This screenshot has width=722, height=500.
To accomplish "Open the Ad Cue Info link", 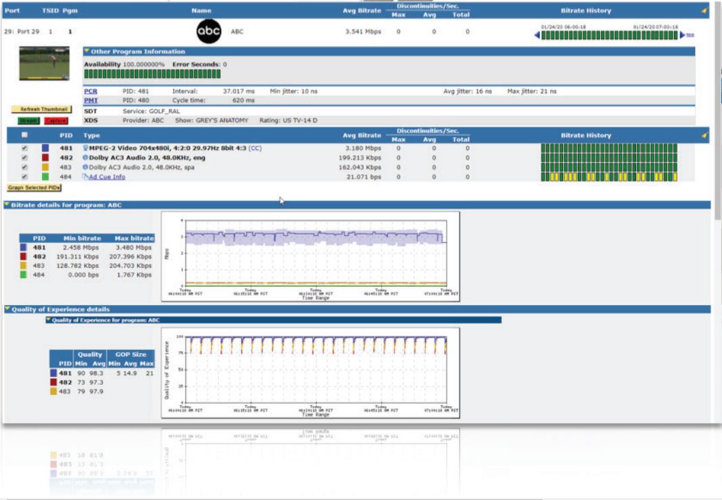I will 107,177.
